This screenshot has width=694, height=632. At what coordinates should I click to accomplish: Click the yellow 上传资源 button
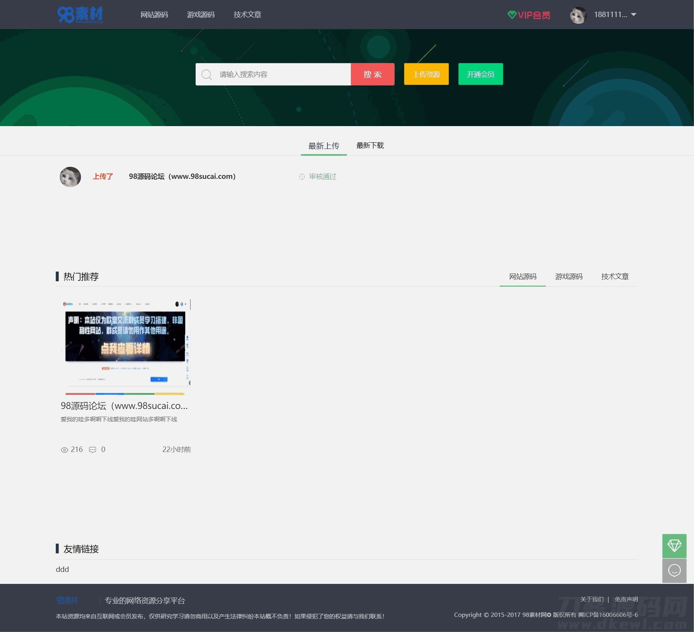tap(426, 74)
